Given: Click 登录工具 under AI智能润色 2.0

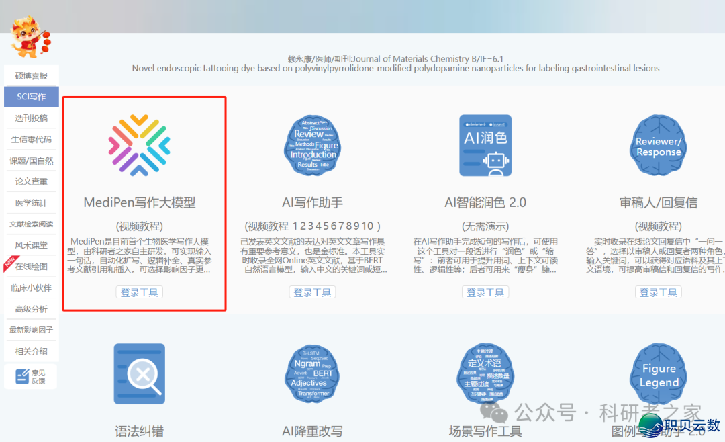Looking at the screenshot, I should click(x=485, y=292).
